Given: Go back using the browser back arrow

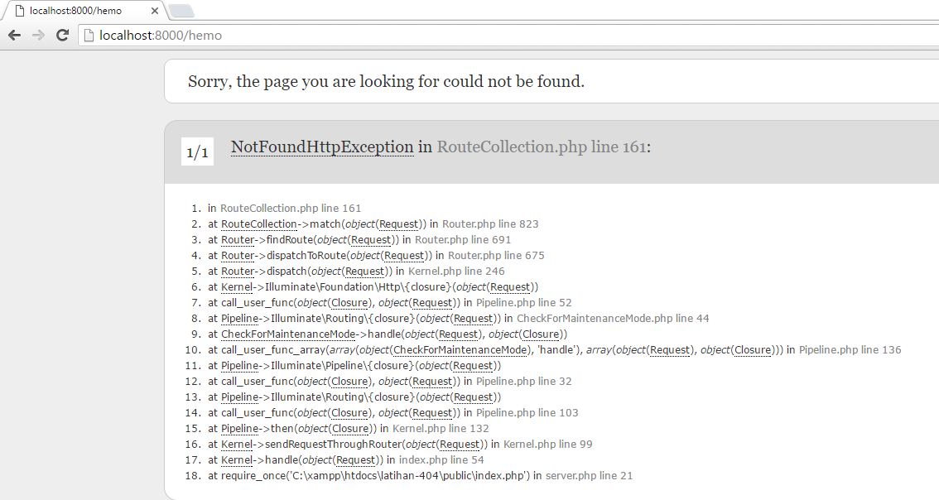Looking at the screenshot, I should [14, 35].
